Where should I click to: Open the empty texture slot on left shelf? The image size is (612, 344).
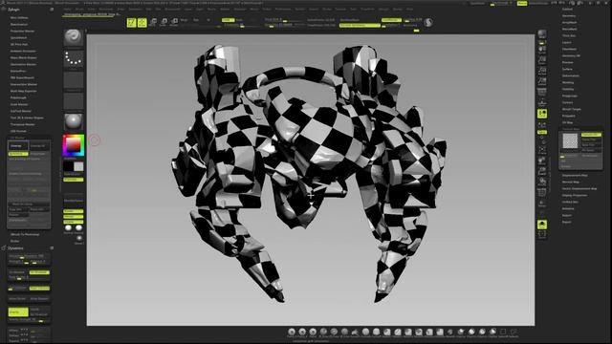click(x=74, y=100)
